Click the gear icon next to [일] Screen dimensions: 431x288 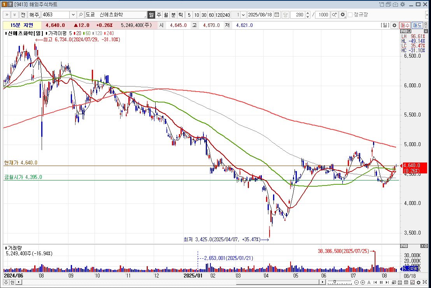click(394, 25)
